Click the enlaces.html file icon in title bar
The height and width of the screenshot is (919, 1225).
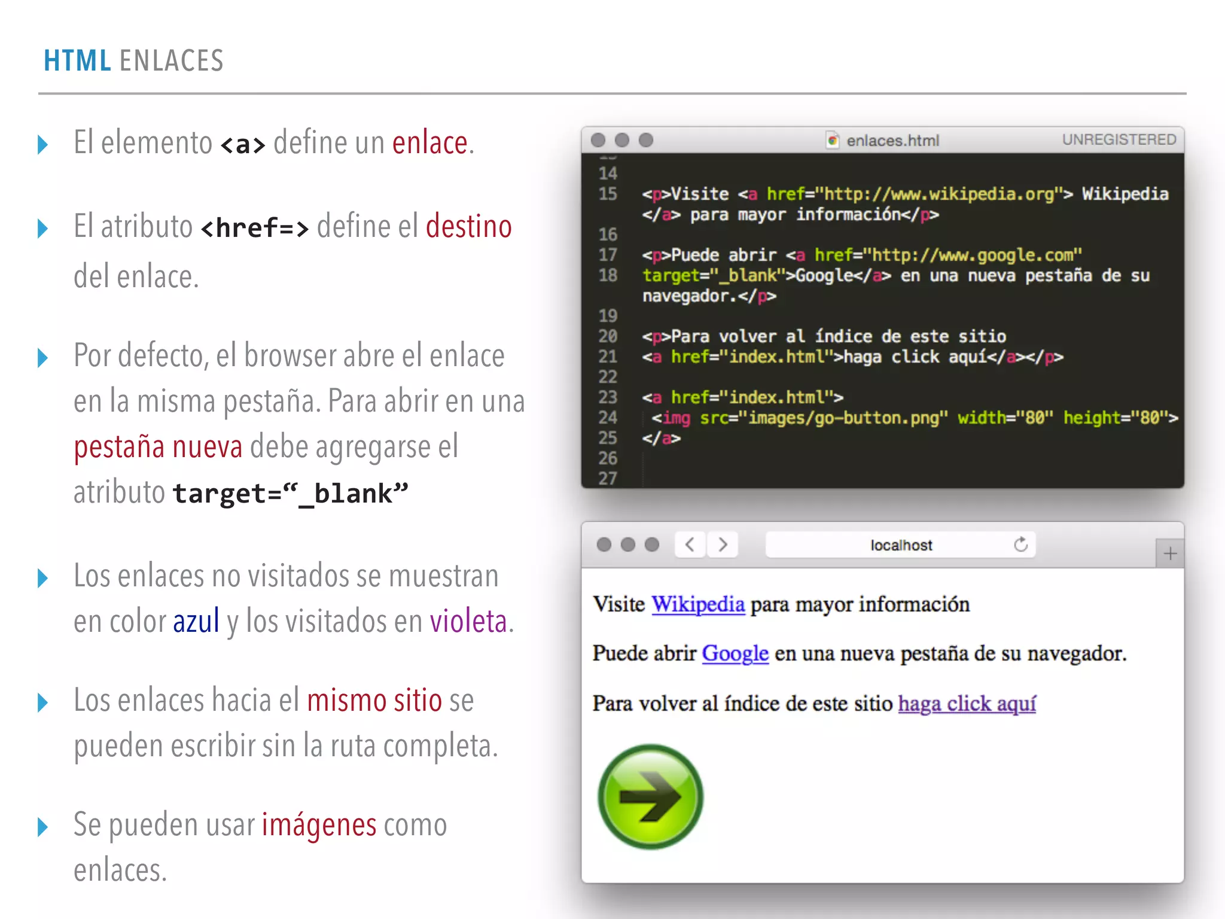(x=832, y=140)
